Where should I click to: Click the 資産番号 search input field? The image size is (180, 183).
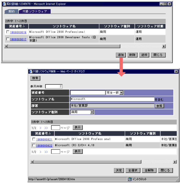(x=88, y=93)
